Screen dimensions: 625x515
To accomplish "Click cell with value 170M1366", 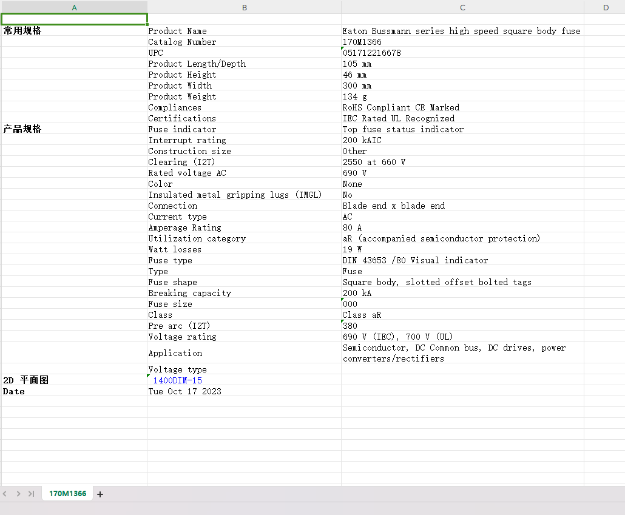I will (x=462, y=42).
